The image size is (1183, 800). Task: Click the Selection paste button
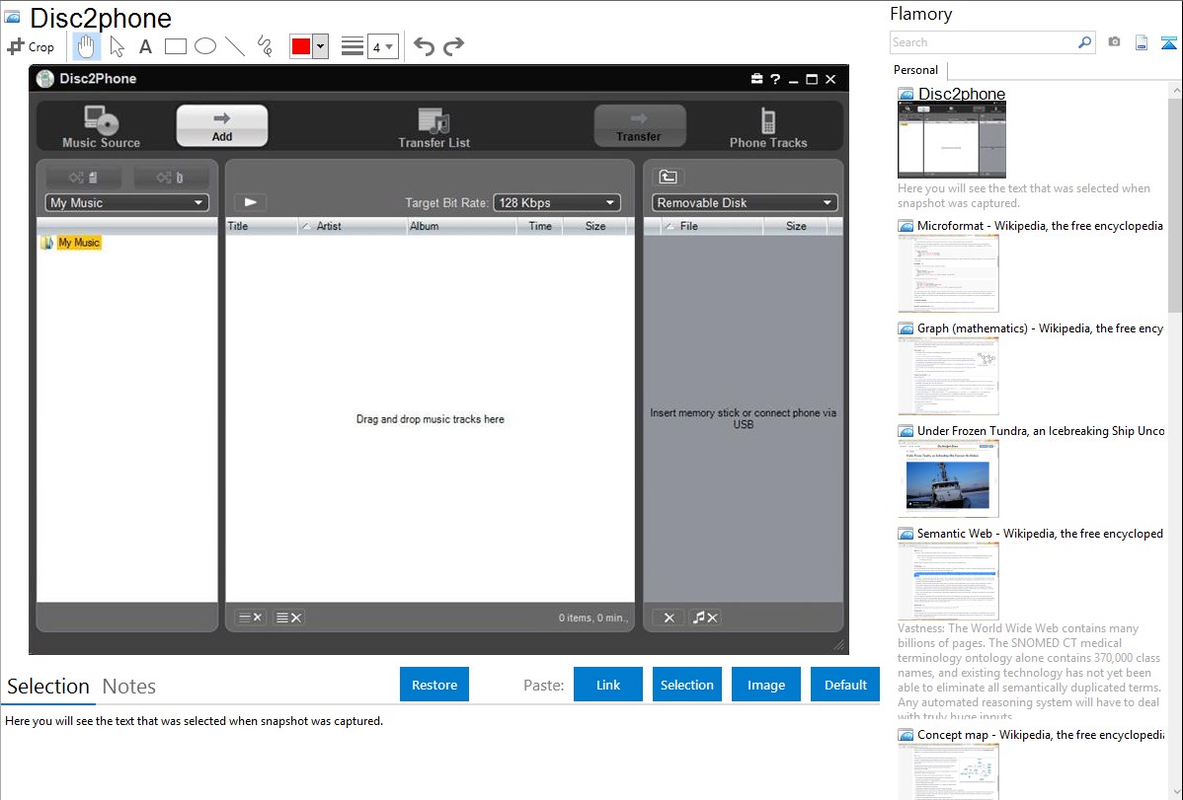point(687,685)
